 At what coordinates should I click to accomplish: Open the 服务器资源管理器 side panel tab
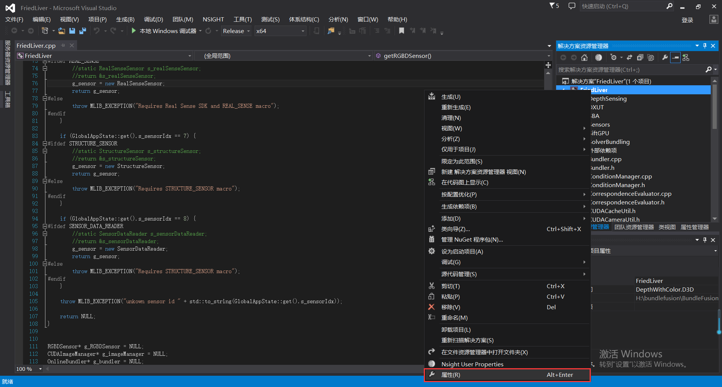coord(7,63)
